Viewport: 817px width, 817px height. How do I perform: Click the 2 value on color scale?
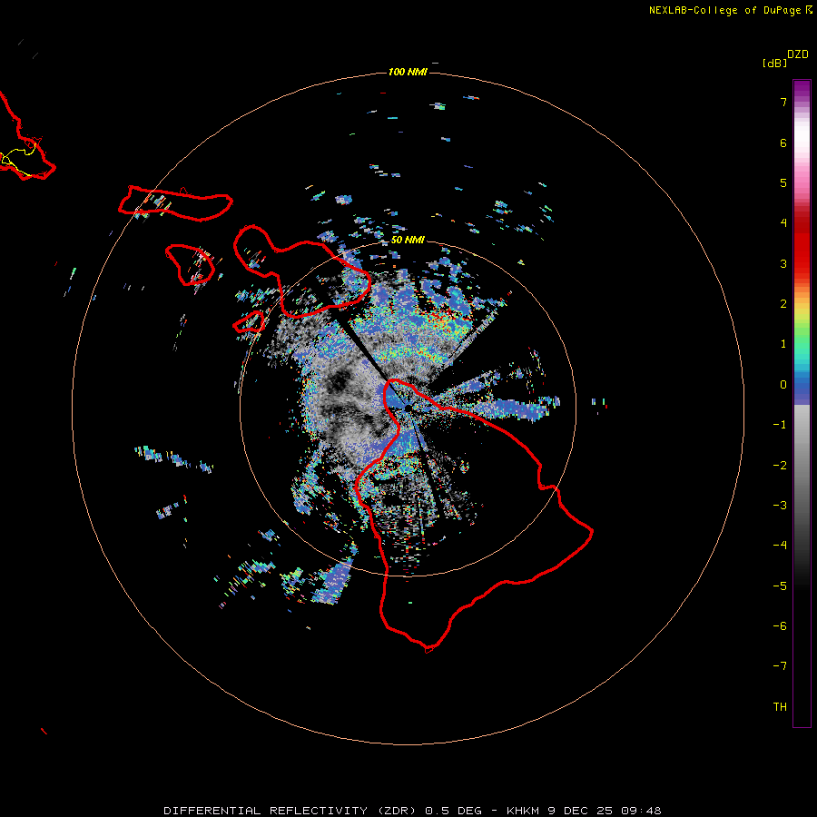click(783, 304)
